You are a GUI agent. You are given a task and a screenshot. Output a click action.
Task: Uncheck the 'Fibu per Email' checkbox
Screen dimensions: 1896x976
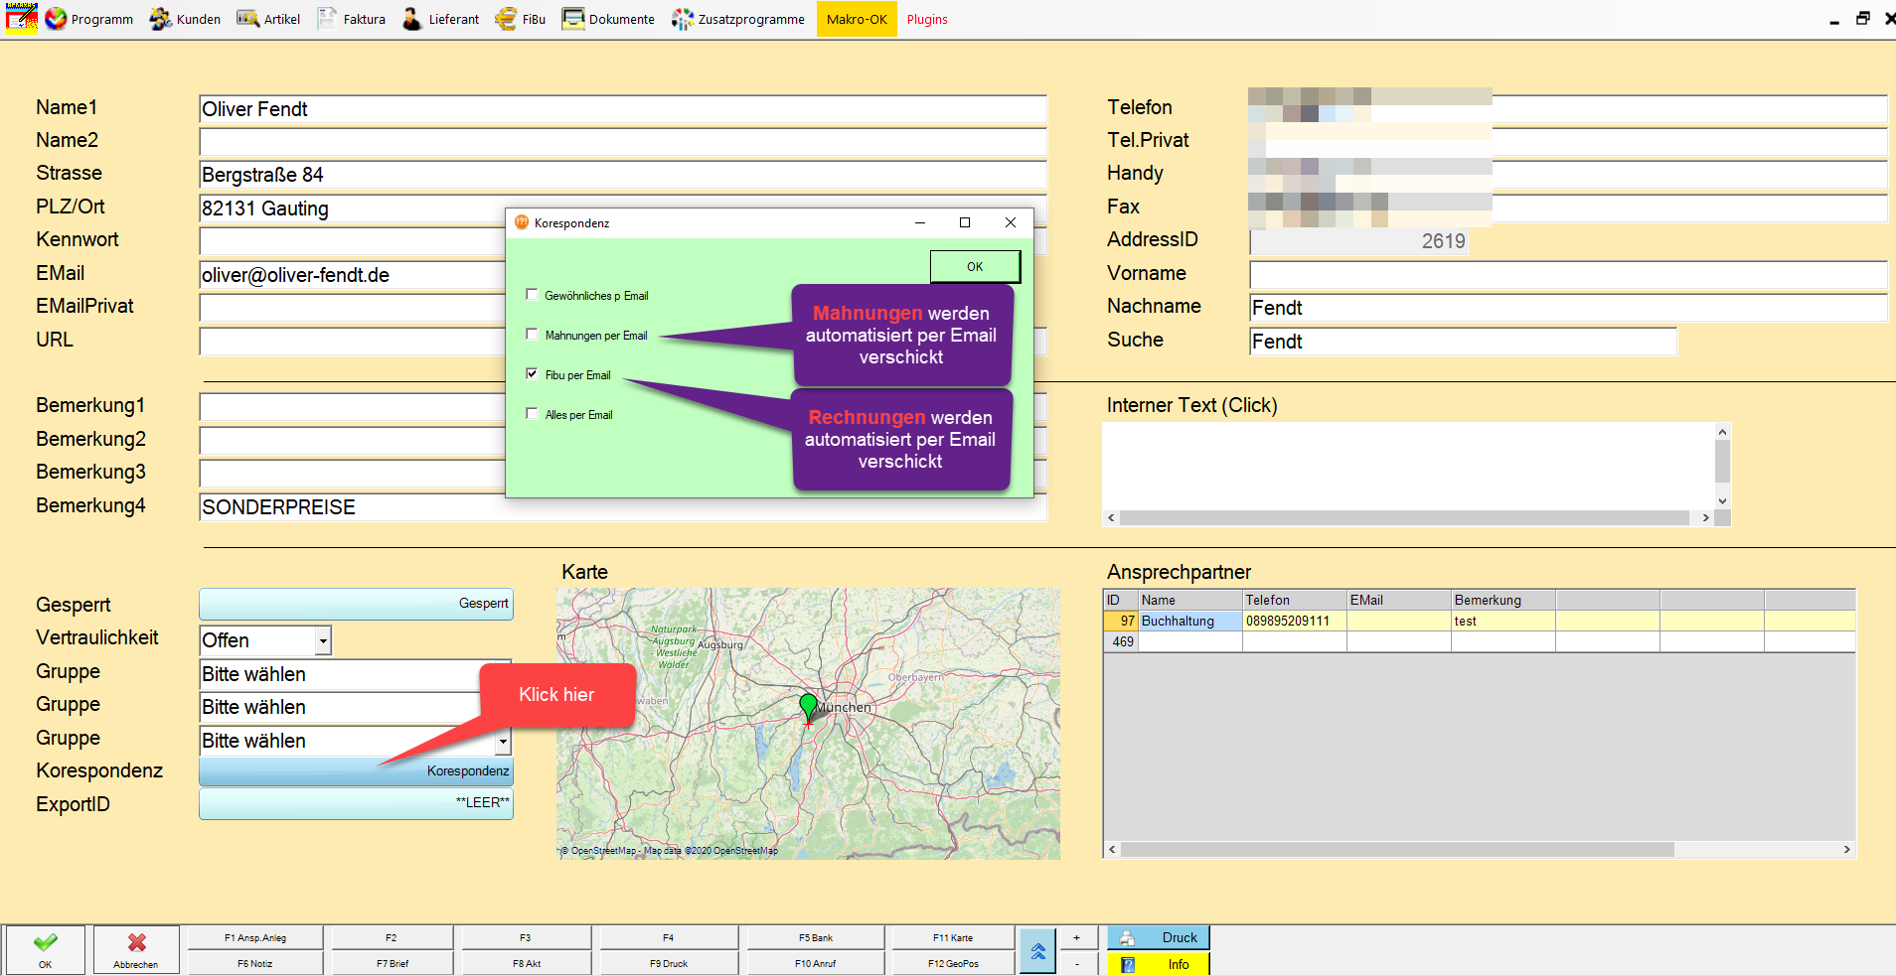point(532,374)
